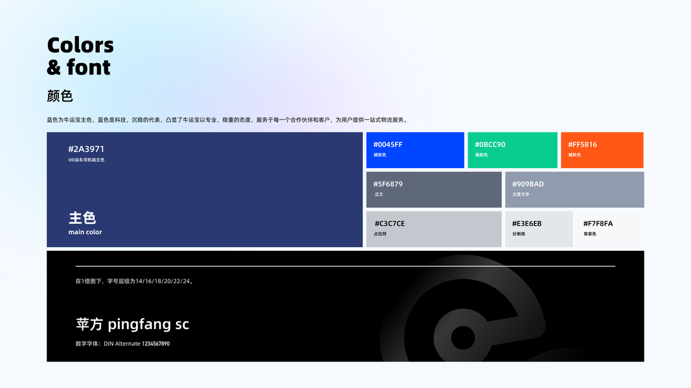Click the 'Colors & font' heading

click(x=80, y=56)
